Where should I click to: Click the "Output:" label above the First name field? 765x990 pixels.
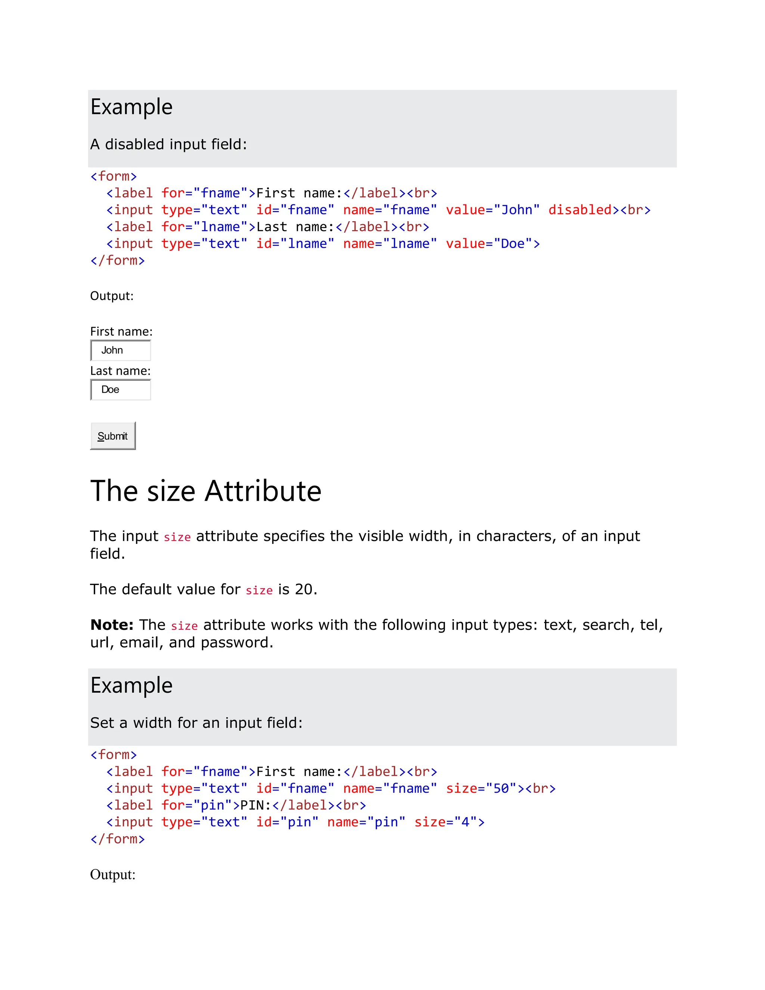112,296
